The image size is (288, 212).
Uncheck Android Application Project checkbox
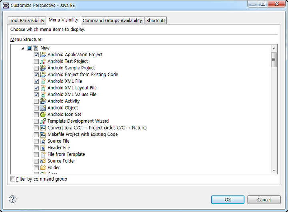pos(36,55)
